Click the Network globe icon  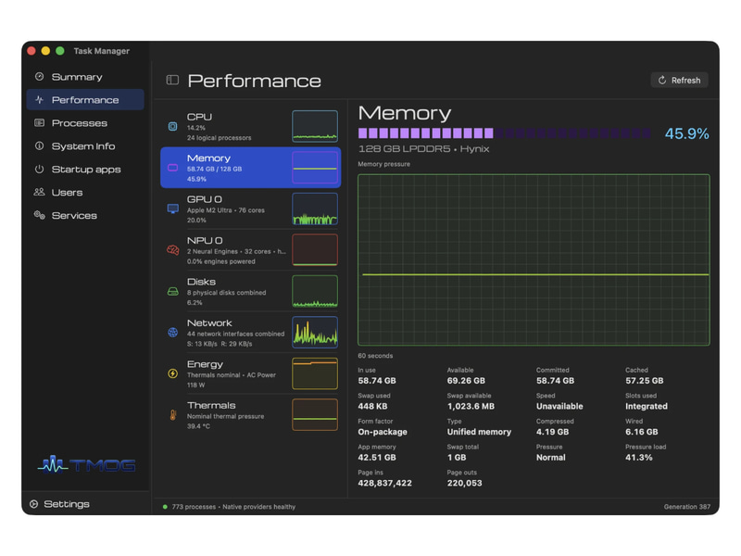[x=173, y=333]
